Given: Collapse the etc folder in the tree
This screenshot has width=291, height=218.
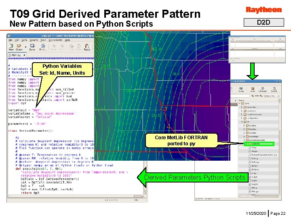Looking at the screenshot, I should tap(242, 122).
